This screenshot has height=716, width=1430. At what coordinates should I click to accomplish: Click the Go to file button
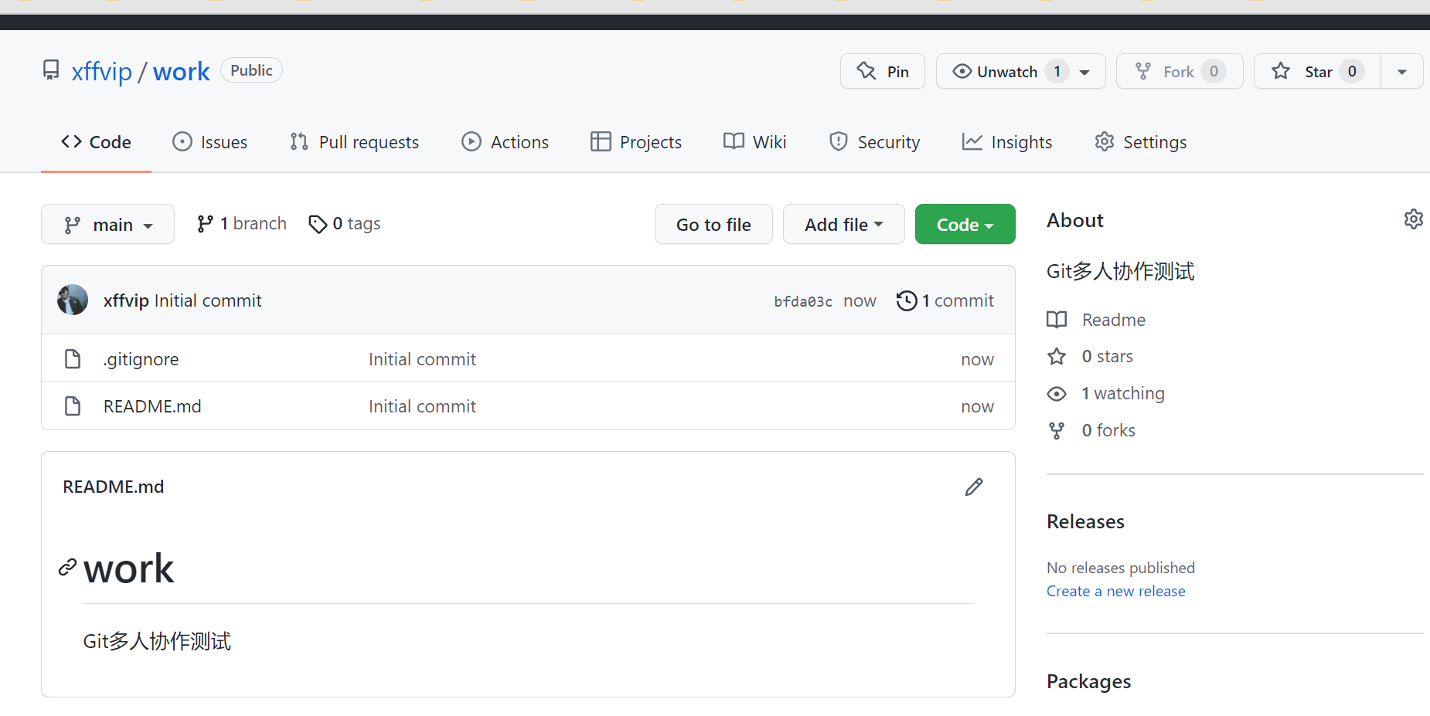click(713, 224)
